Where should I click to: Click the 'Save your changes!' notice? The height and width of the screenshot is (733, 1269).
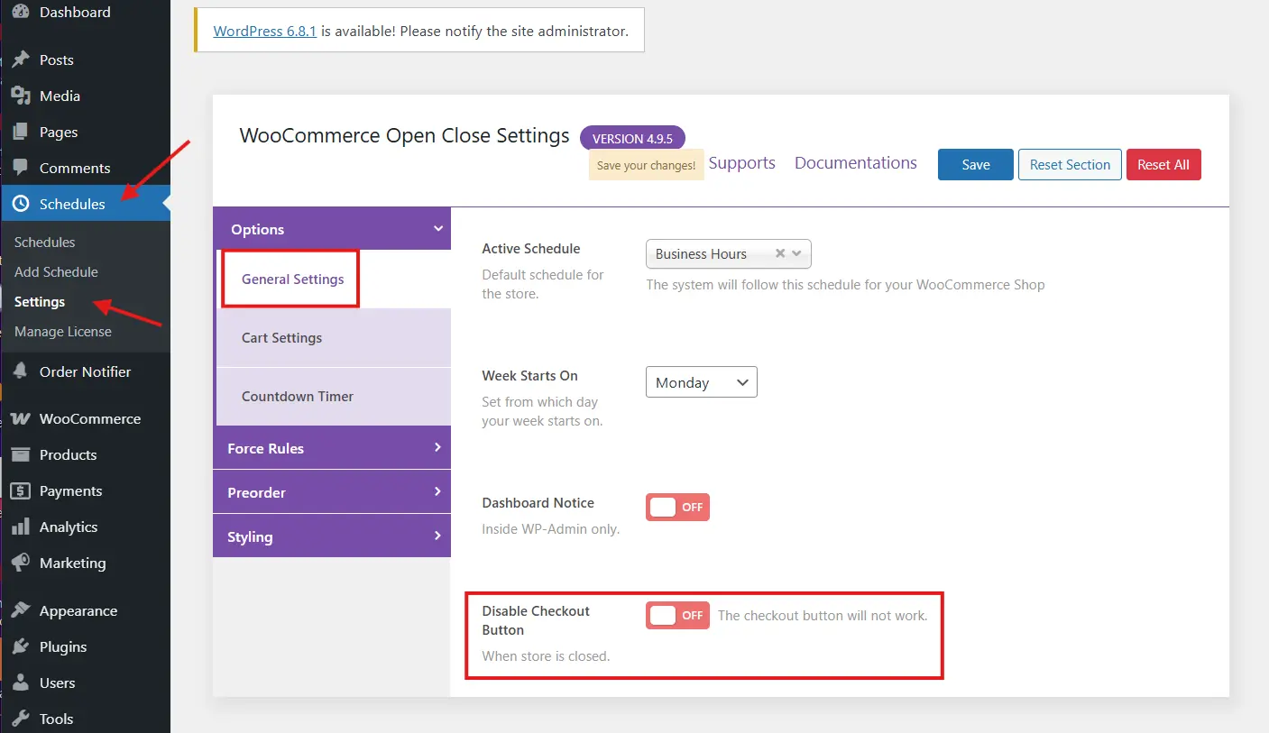click(x=646, y=165)
